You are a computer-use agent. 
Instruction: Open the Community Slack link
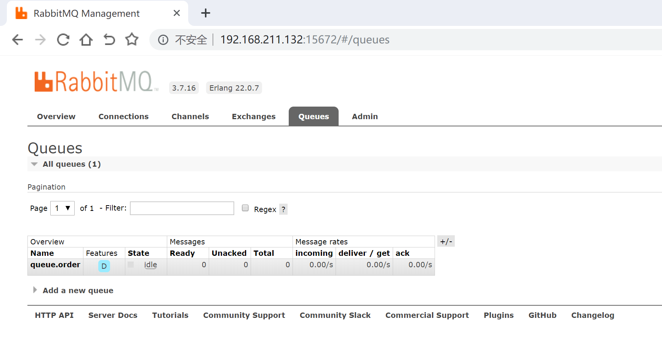335,315
